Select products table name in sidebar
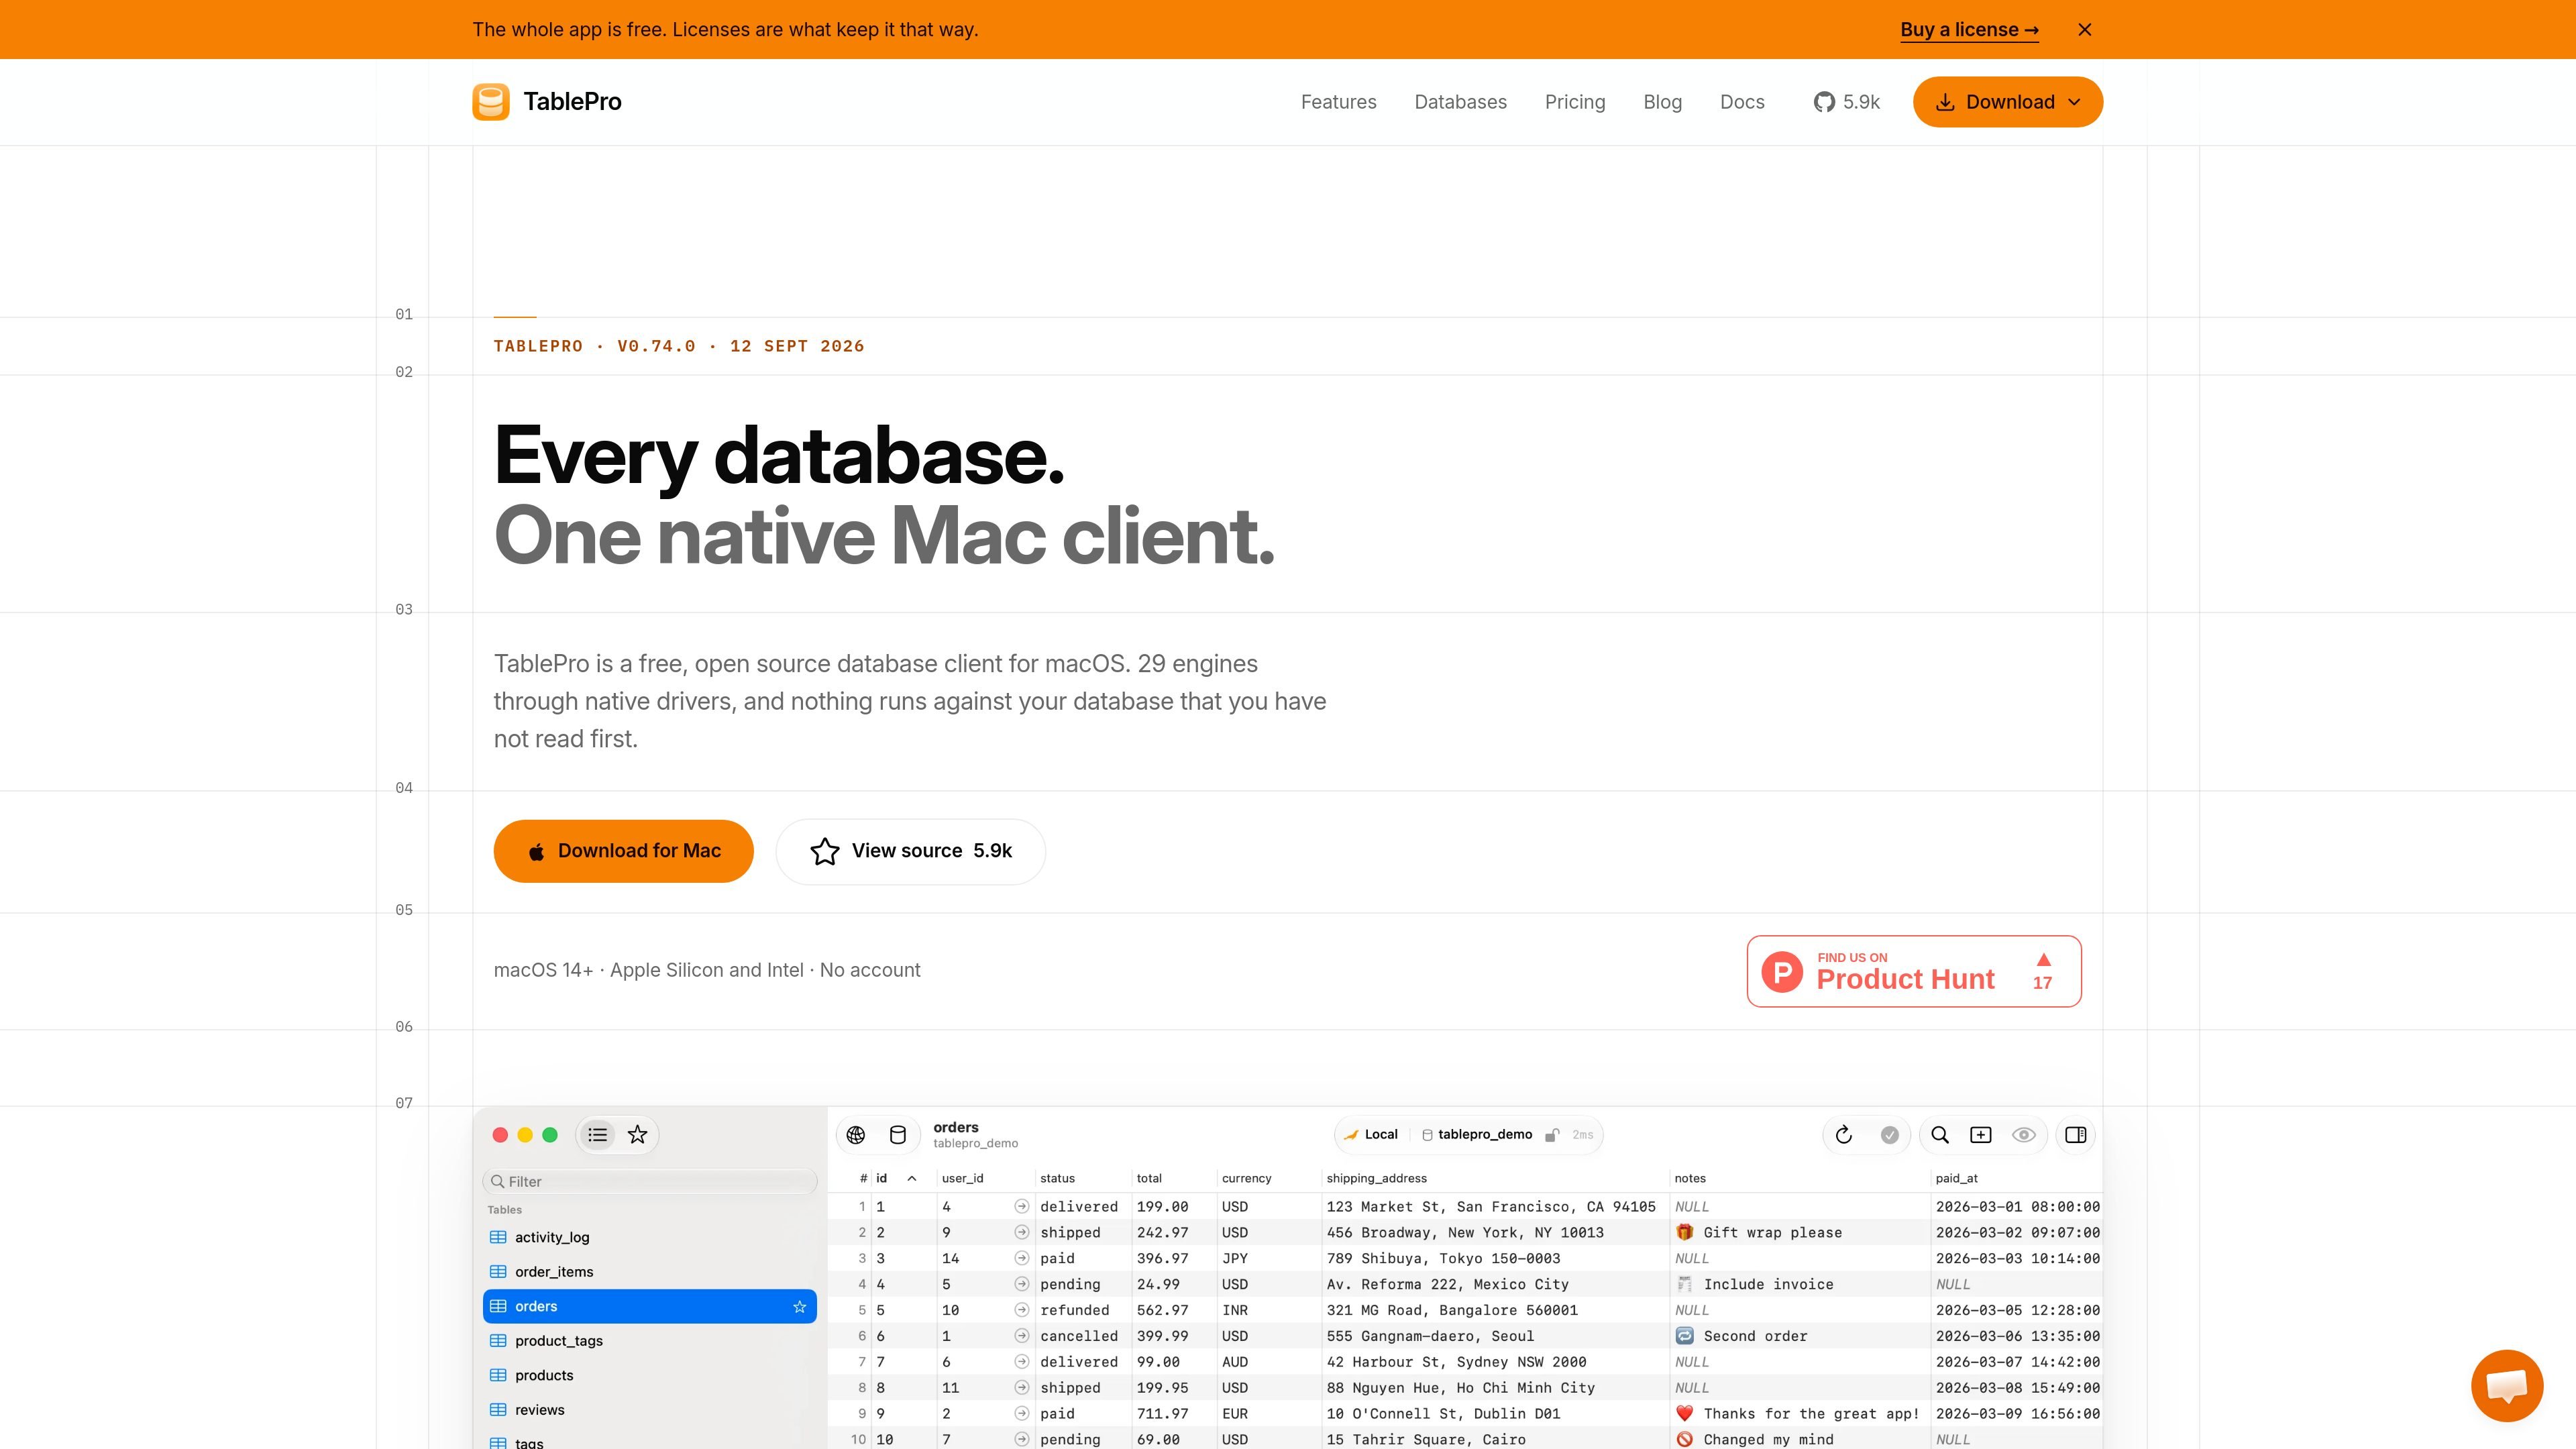This screenshot has height=1449, width=2576. pyautogui.click(x=544, y=1376)
